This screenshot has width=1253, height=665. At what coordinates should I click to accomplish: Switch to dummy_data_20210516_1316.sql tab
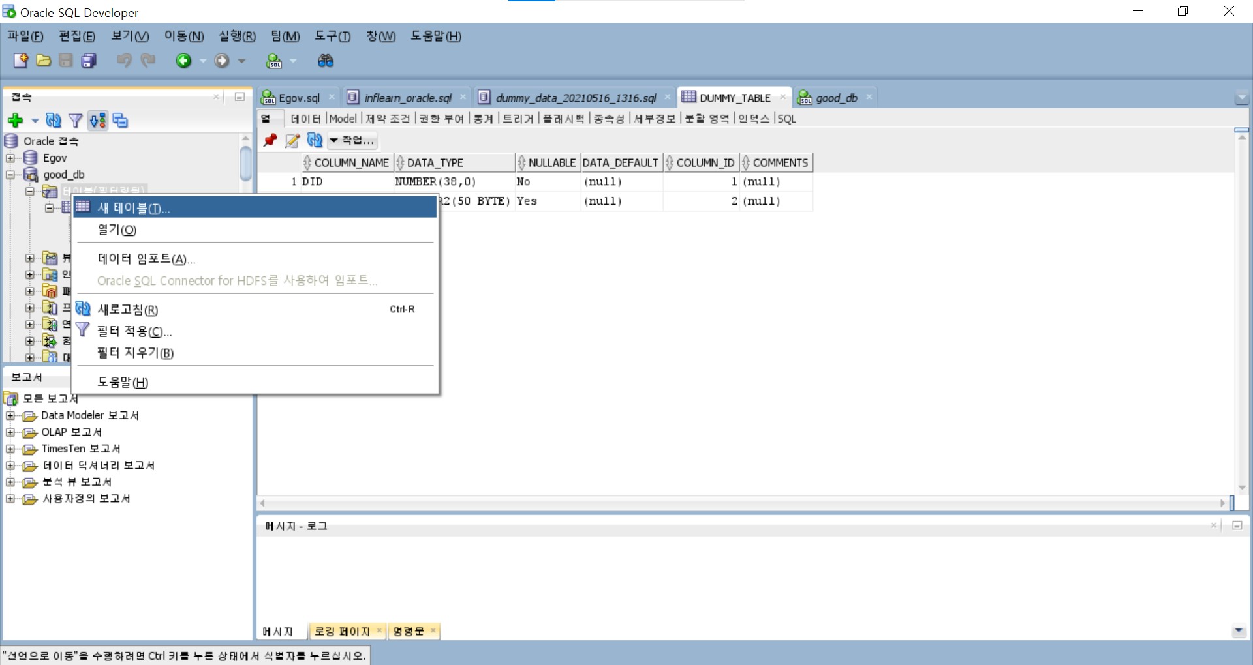[x=576, y=98]
